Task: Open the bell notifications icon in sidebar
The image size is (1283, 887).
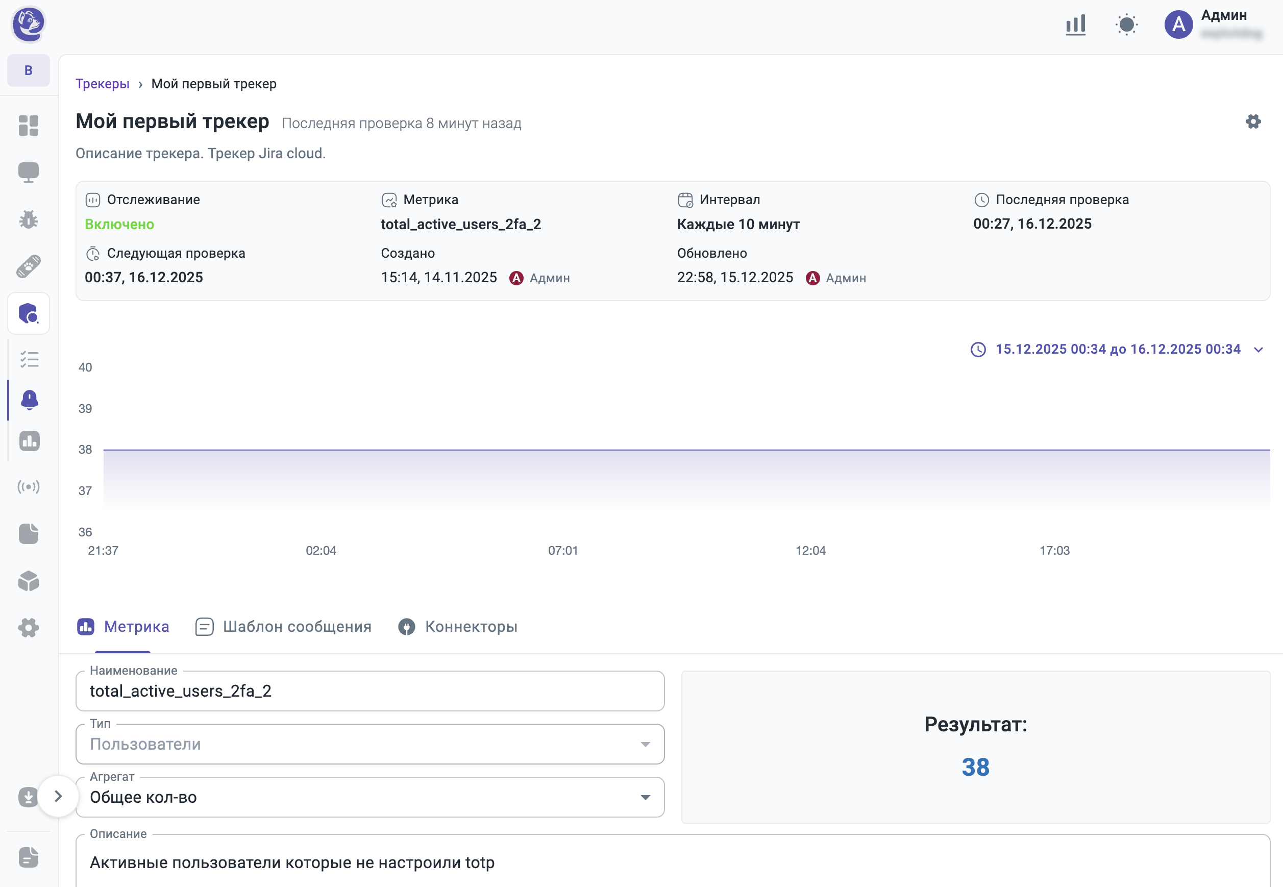Action: 29,400
